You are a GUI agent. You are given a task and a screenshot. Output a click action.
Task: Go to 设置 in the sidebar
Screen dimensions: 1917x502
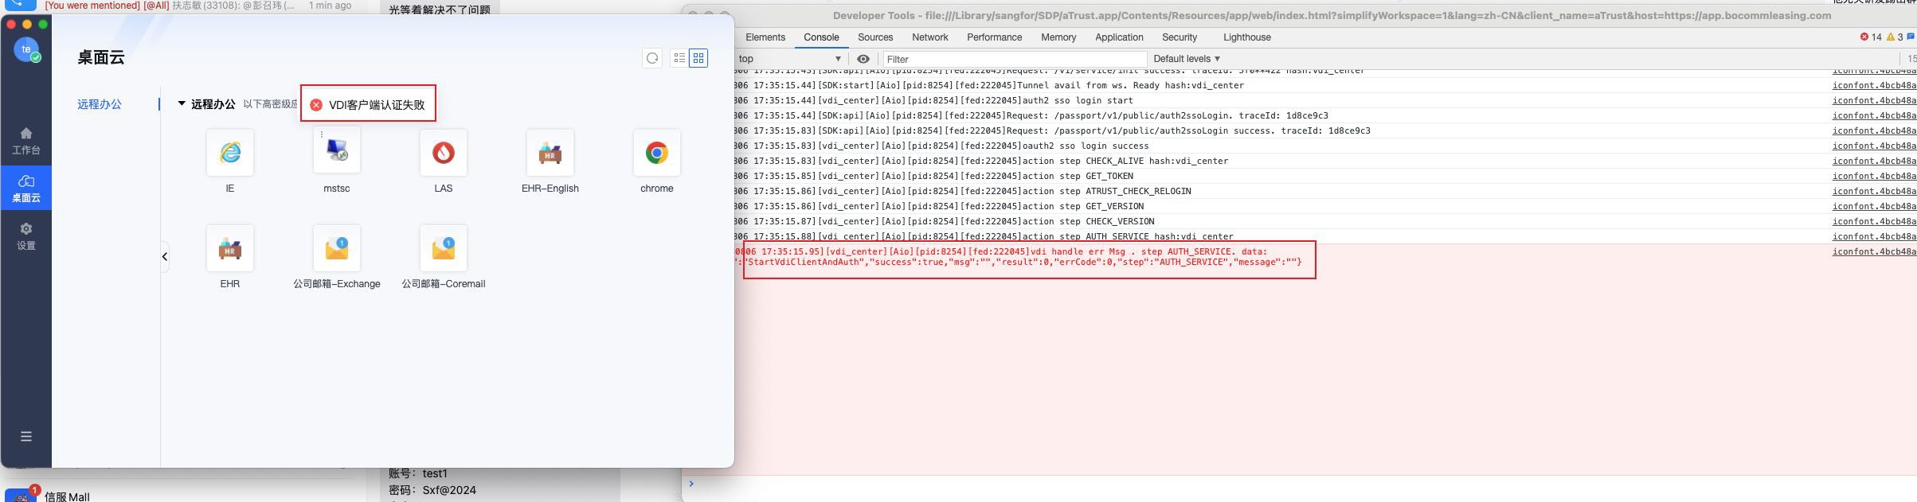(26, 236)
